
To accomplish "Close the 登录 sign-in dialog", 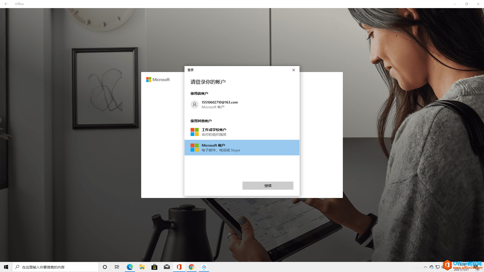I will tap(293, 70).
